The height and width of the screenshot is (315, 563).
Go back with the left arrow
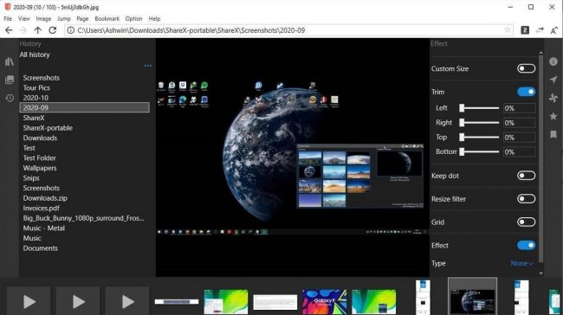pos(9,30)
